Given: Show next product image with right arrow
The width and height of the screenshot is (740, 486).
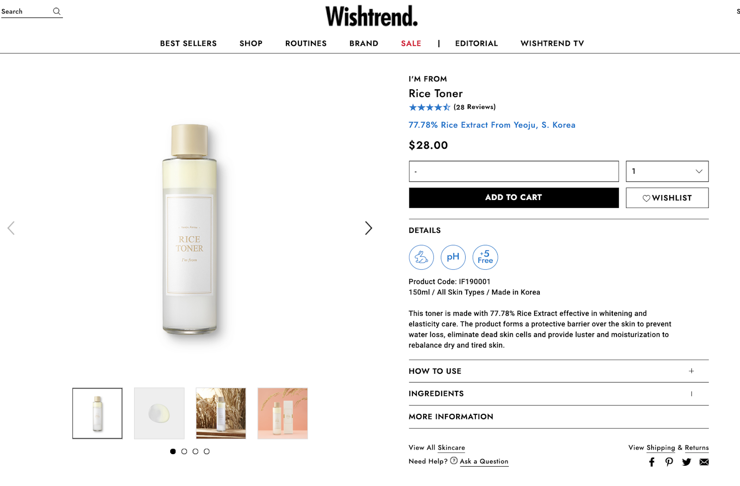Looking at the screenshot, I should (368, 228).
